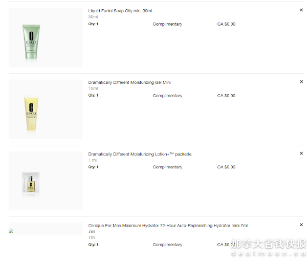Open Dramatically Different Moisturizing Gel Mini link
The height and width of the screenshot is (263, 307).
(129, 82)
